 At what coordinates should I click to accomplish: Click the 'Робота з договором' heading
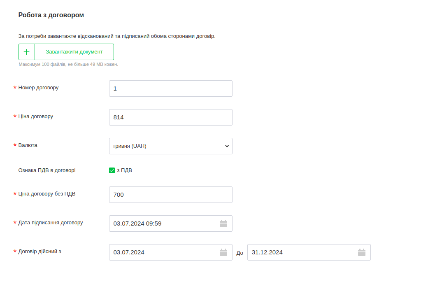pos(51,15)
